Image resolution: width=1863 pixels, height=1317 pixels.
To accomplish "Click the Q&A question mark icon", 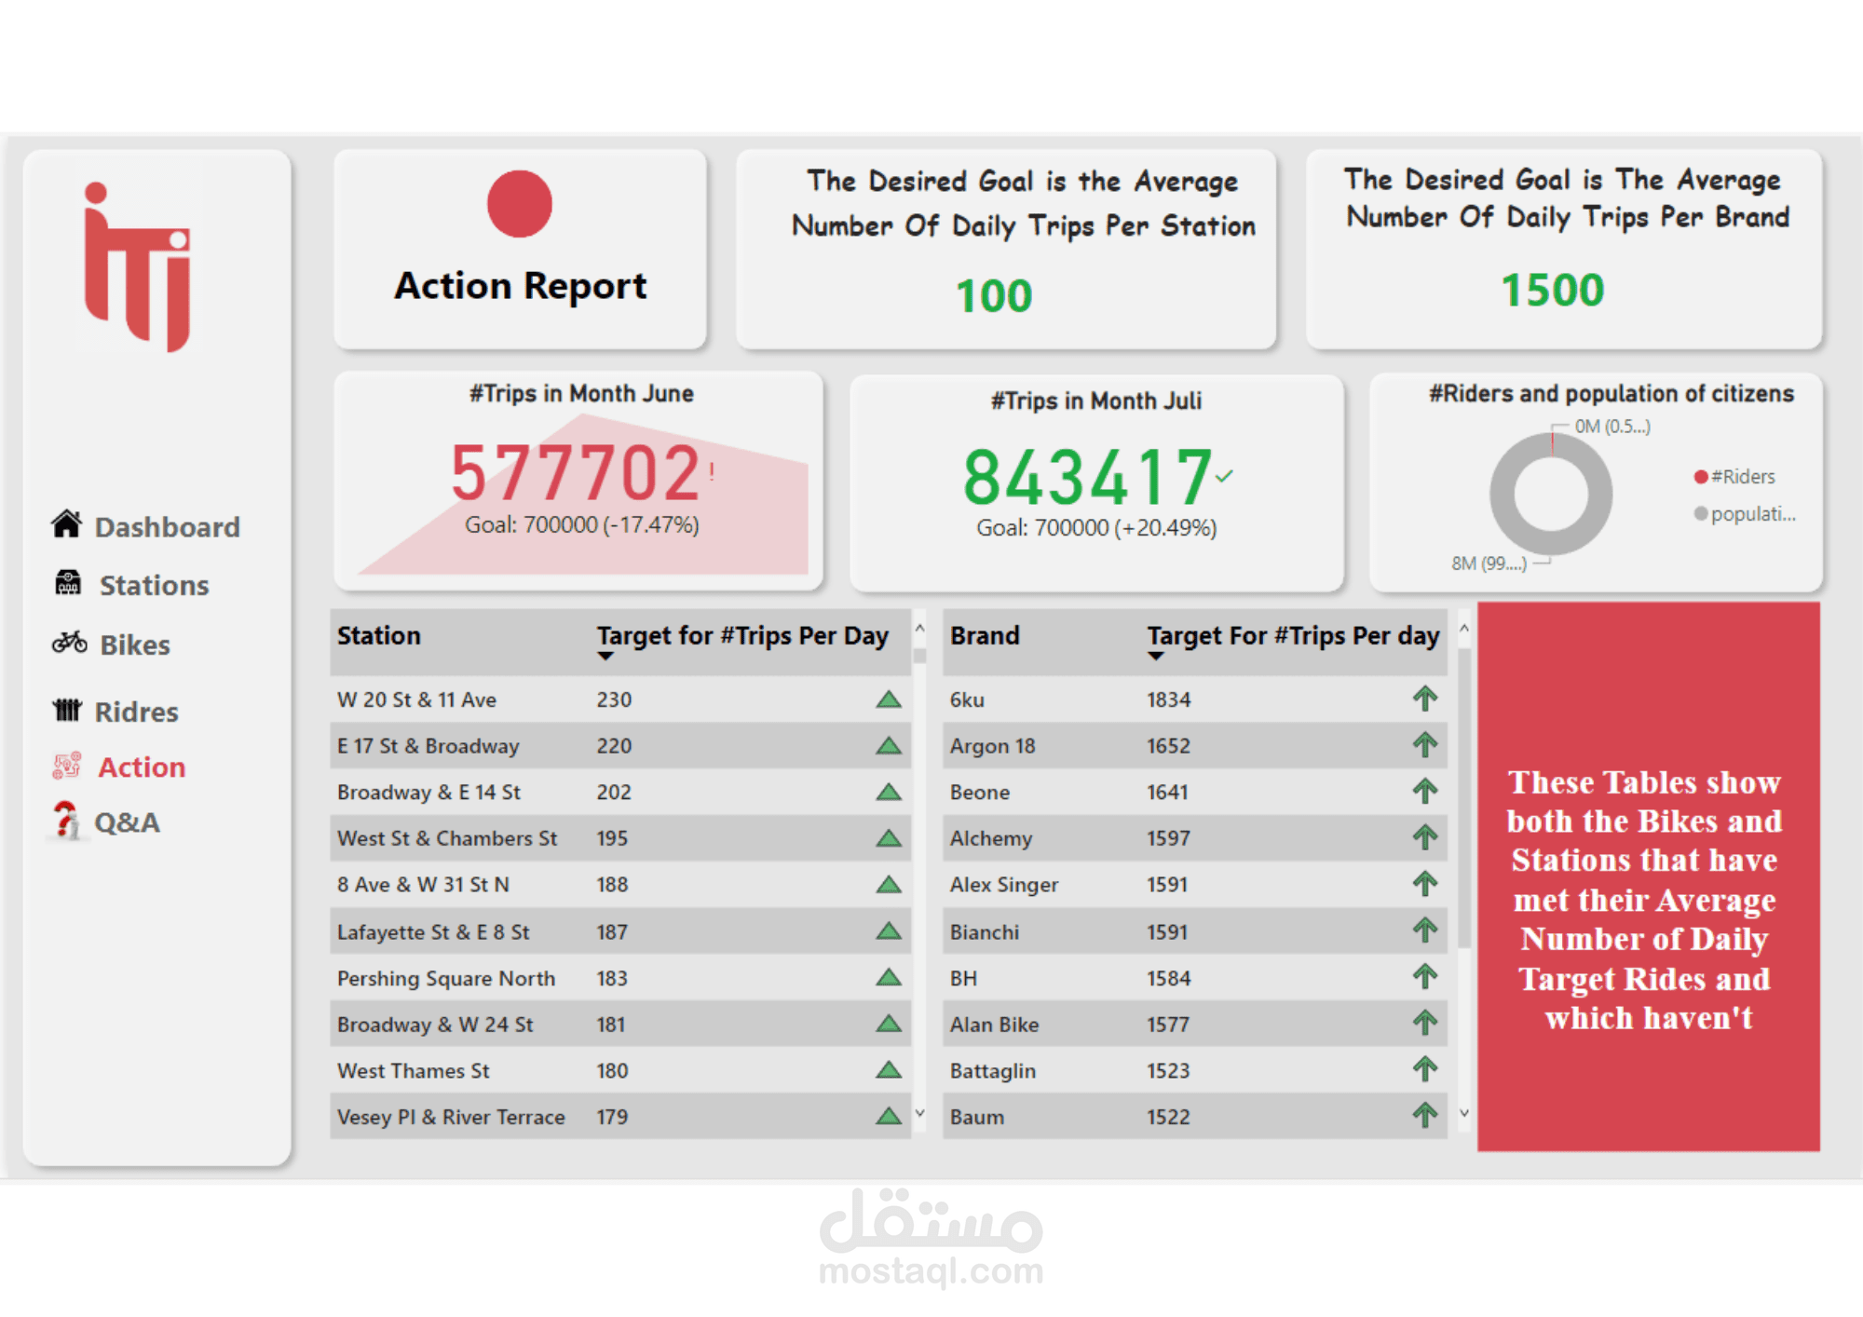I will coord(65,821).
